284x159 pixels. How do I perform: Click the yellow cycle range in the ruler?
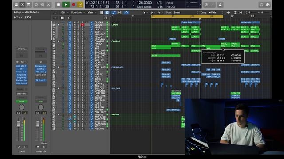pos(187,16)
